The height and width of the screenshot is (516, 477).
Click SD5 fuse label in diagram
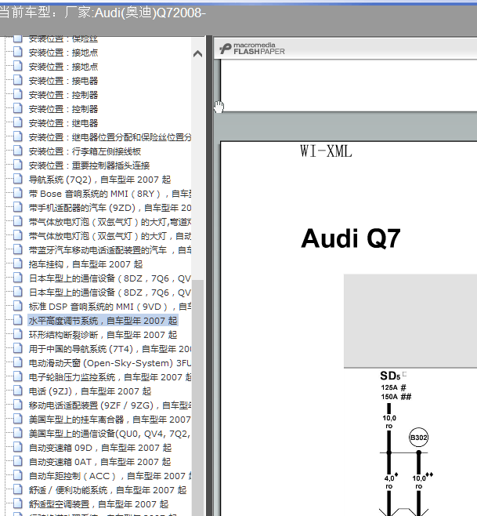pos(390,376)
